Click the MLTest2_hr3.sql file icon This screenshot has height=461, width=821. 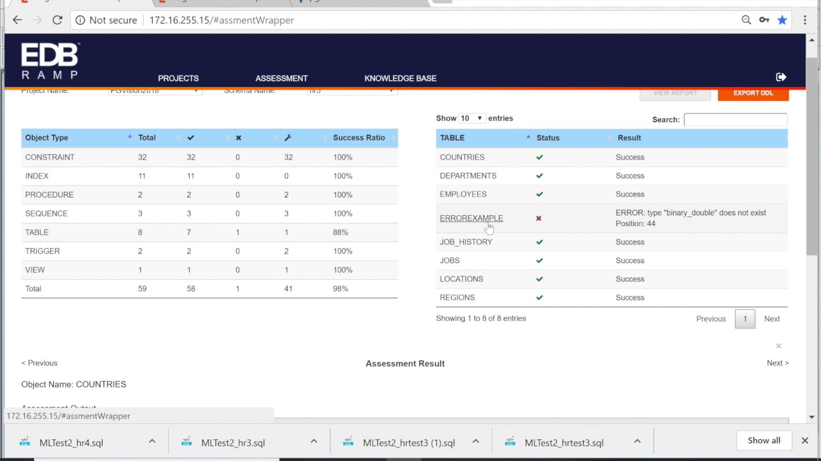click(187, 442)
